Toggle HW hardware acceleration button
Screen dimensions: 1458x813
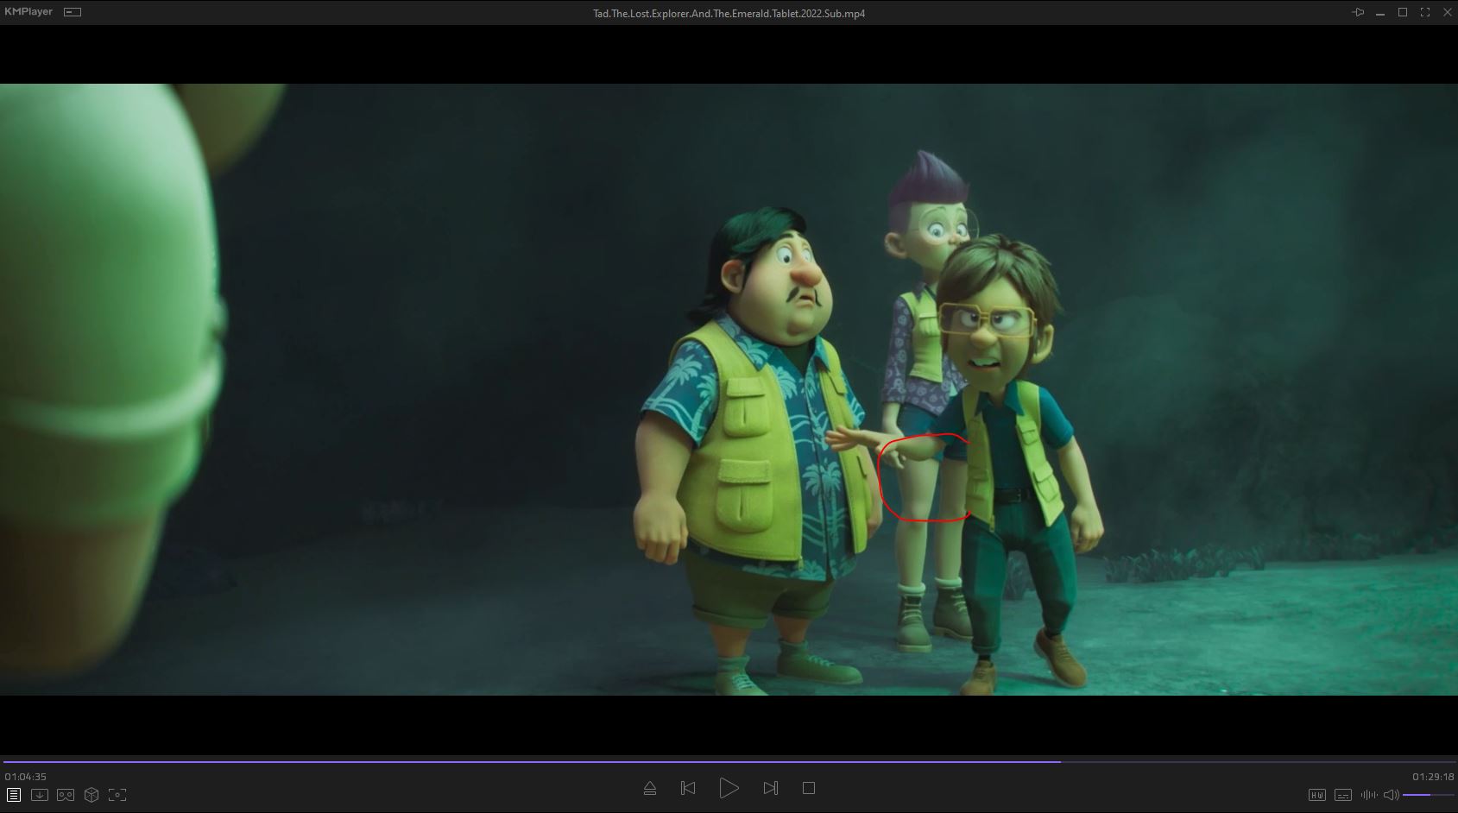(x=1316, y=795)
